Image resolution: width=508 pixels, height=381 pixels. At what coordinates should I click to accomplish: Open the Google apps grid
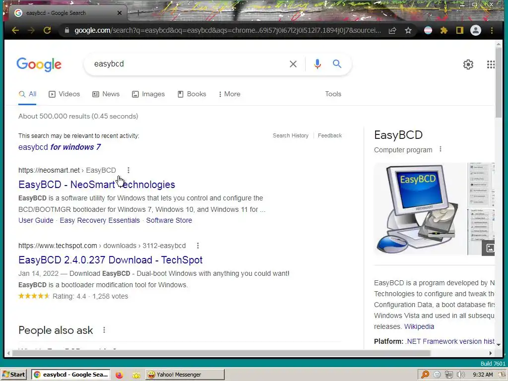click(491, 64)
